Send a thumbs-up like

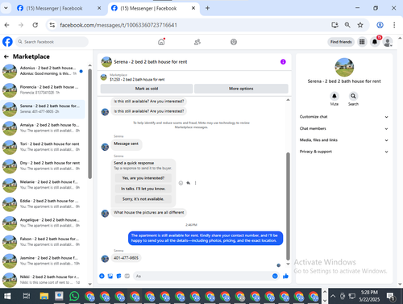285,276
